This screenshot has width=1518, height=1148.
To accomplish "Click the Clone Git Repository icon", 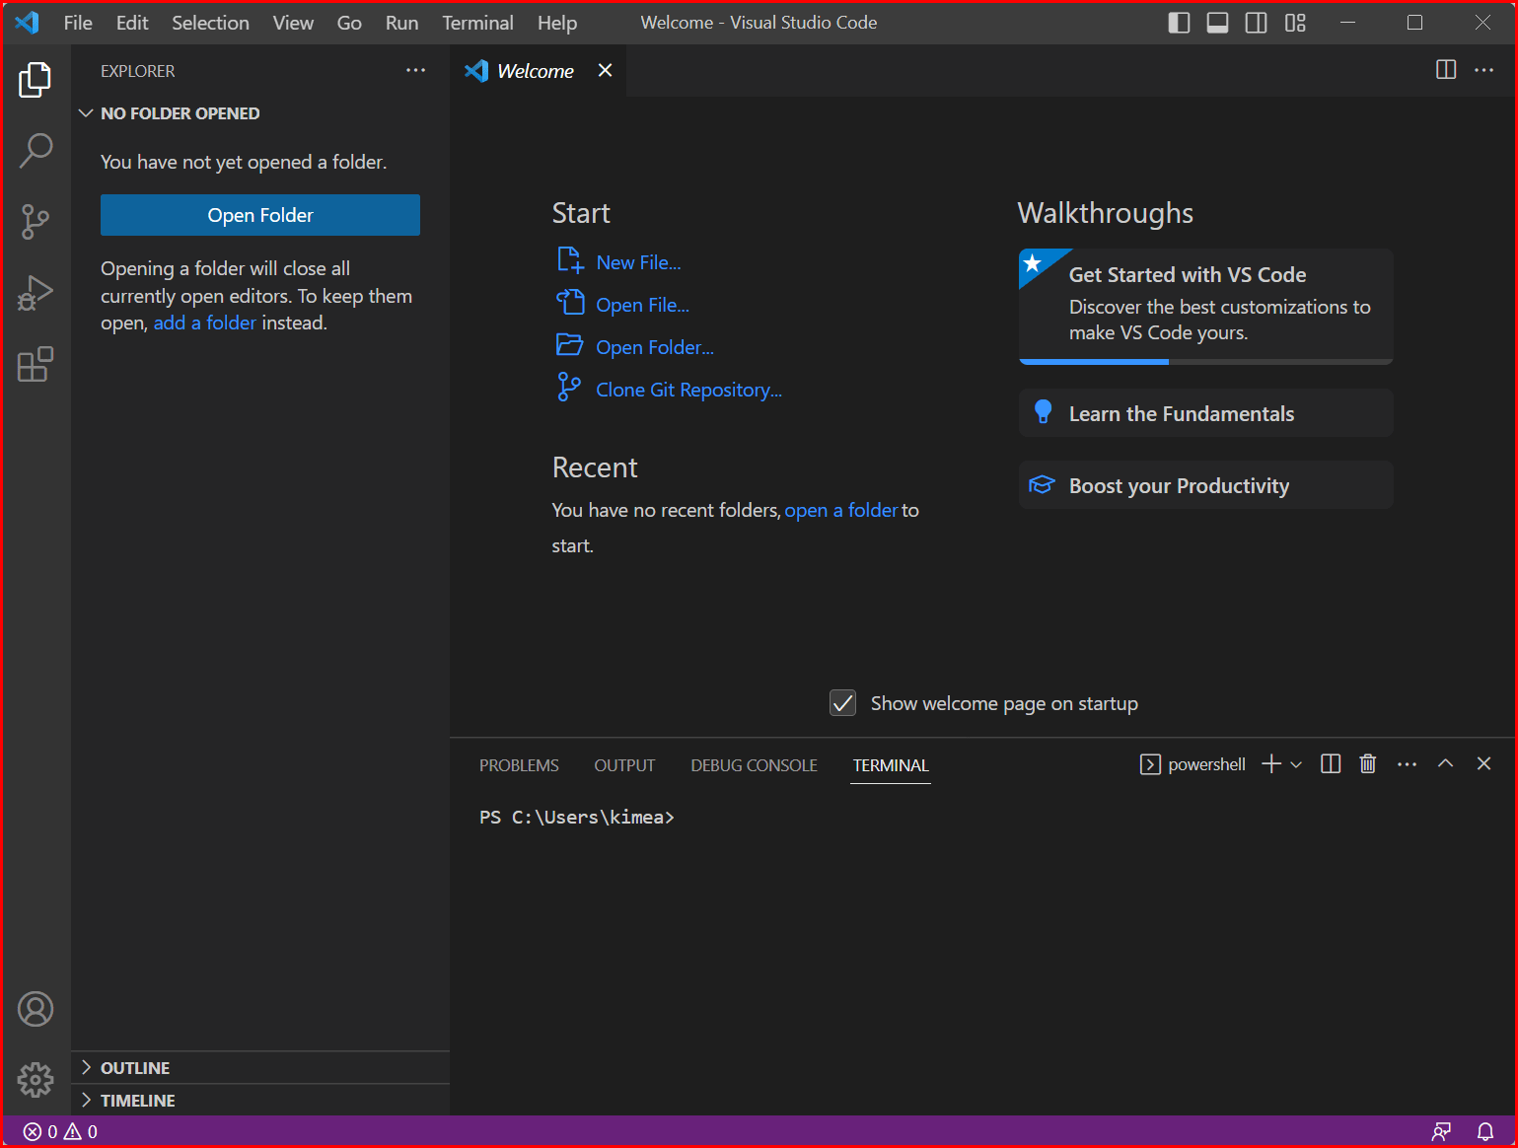I will pos(569,387).
